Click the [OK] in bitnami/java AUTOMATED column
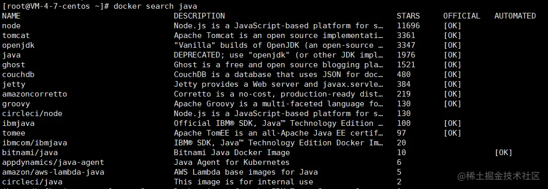 pos(503,152)
